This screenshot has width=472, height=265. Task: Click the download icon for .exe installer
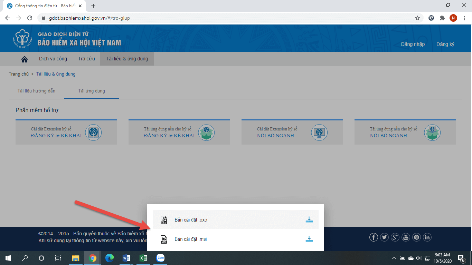[309, 220]
